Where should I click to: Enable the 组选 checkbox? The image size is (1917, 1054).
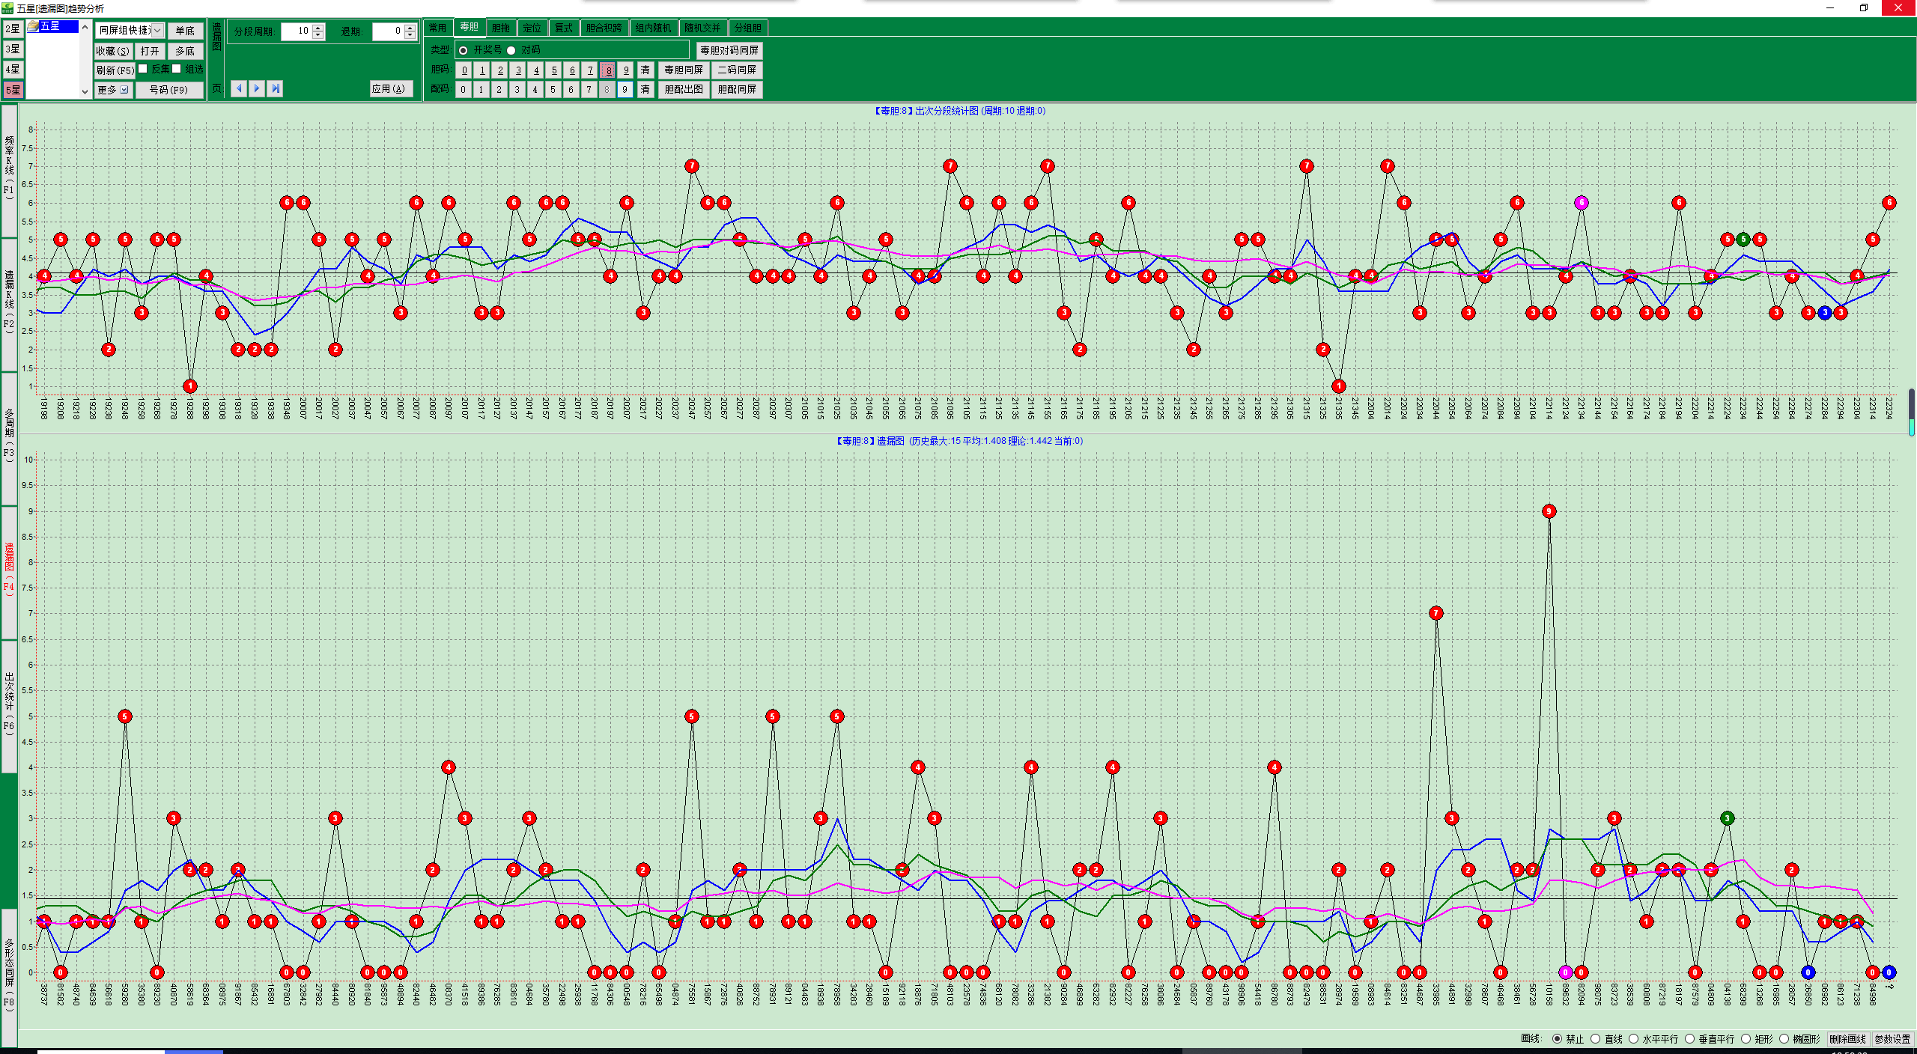click(177, 69)
